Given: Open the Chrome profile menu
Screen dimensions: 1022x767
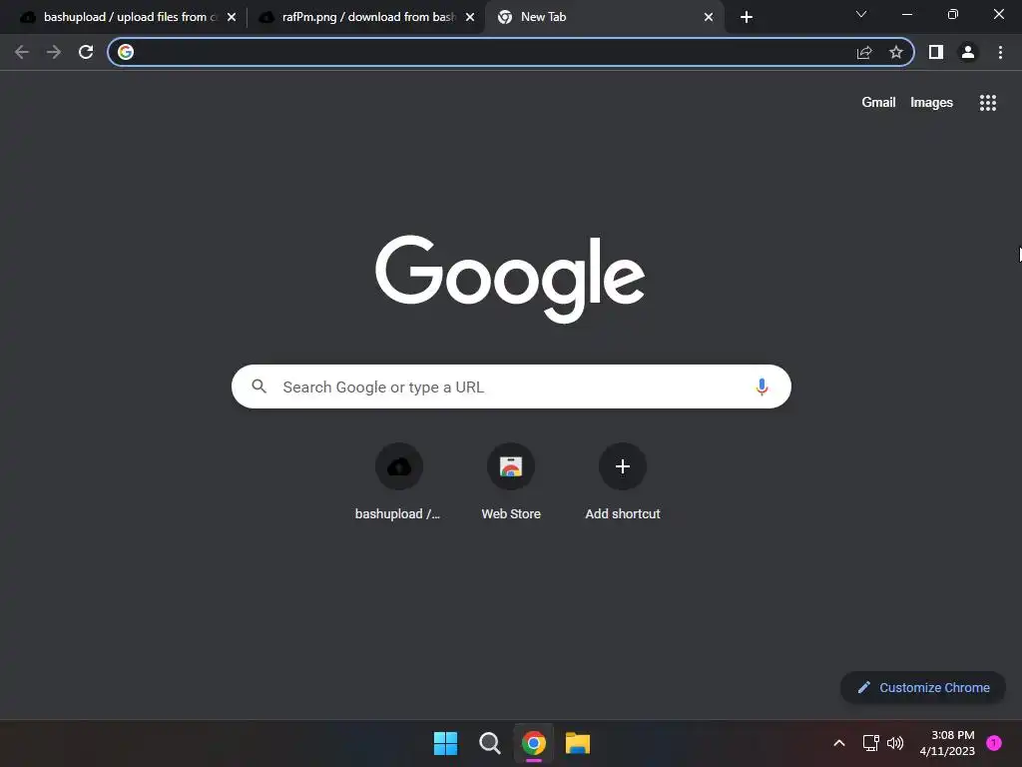Looking at the screenshot, I should pos(968,52).
